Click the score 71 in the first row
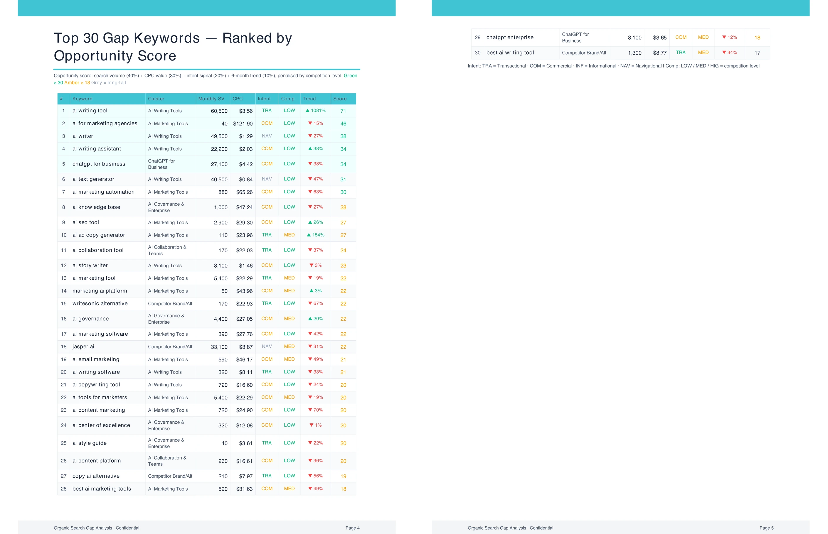The height and width of the screenshot is (534, 828). (343, 111)
